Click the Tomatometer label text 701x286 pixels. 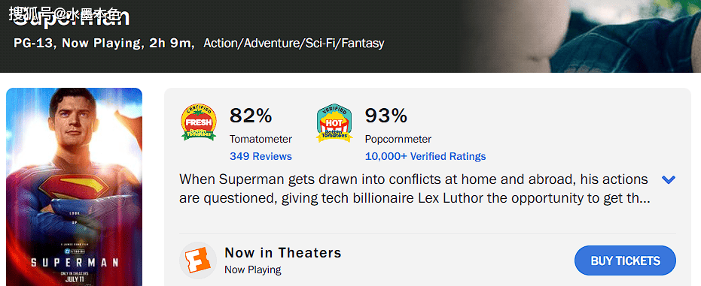261,139
